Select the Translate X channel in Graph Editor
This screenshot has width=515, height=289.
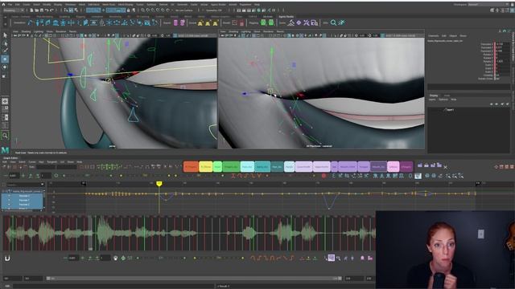tap(24, 196)
